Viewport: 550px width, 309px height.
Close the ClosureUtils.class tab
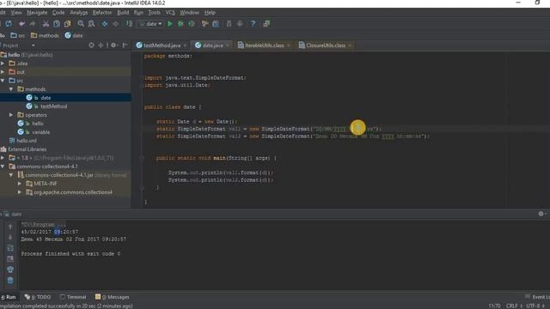pos(350,45)
